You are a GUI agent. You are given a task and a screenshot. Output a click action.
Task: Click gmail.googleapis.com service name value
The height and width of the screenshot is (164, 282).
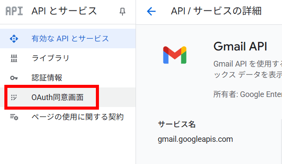(x=195, y=139)
